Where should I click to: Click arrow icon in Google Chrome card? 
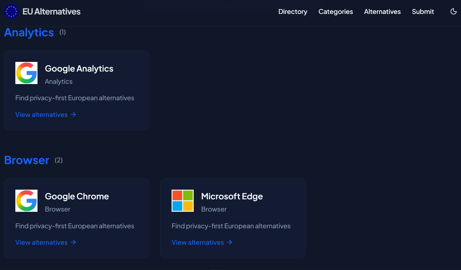(x=74, y=242)
